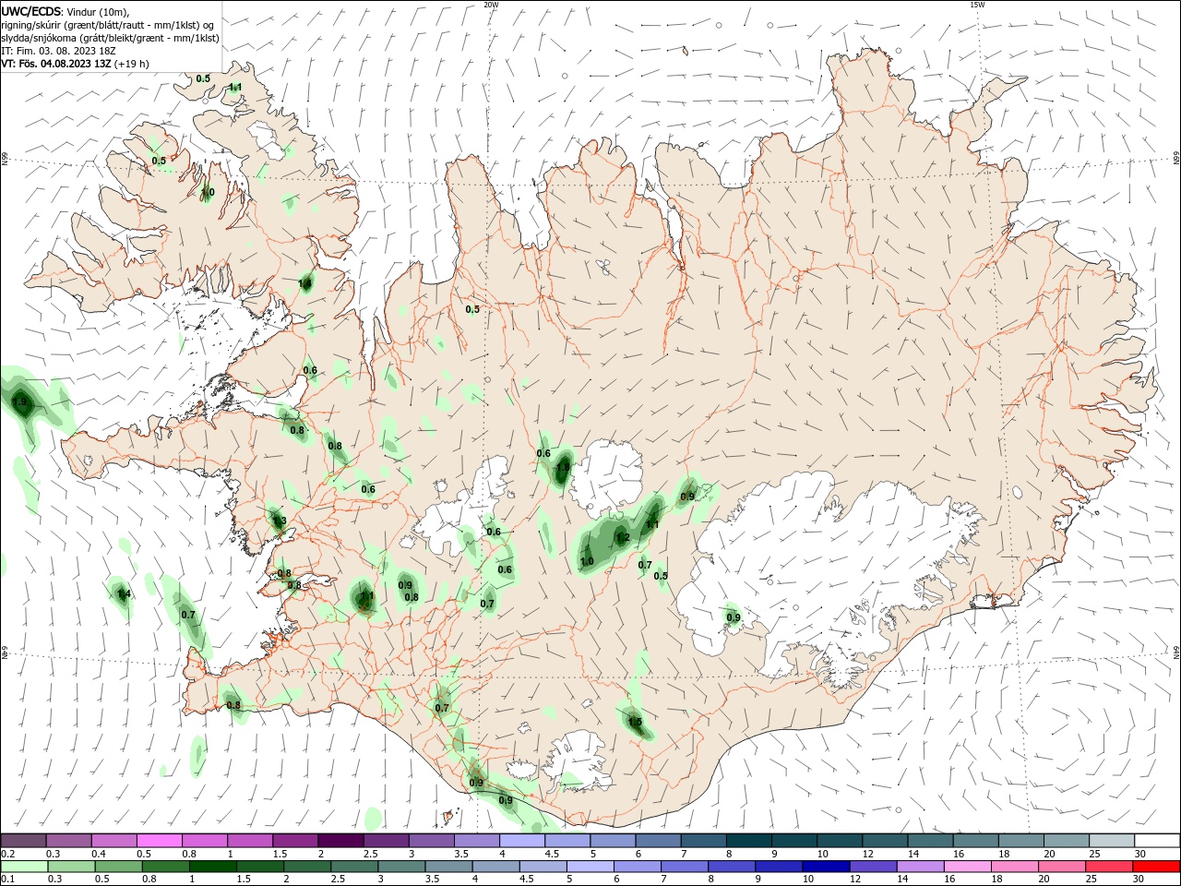Viewport: 1181px width, 886px height.
Task: Click the dark green rain cell labeled 1.5
Action: (635, 723)
